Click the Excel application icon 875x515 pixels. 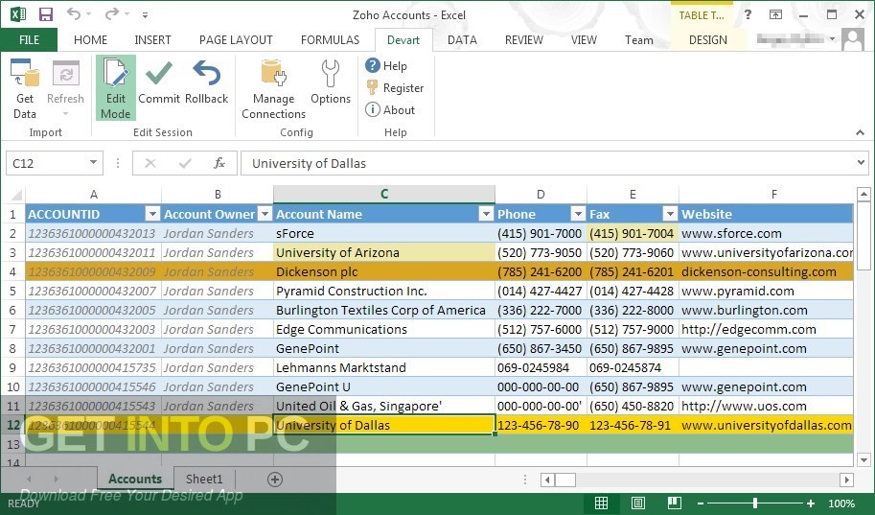coord(17,14)
